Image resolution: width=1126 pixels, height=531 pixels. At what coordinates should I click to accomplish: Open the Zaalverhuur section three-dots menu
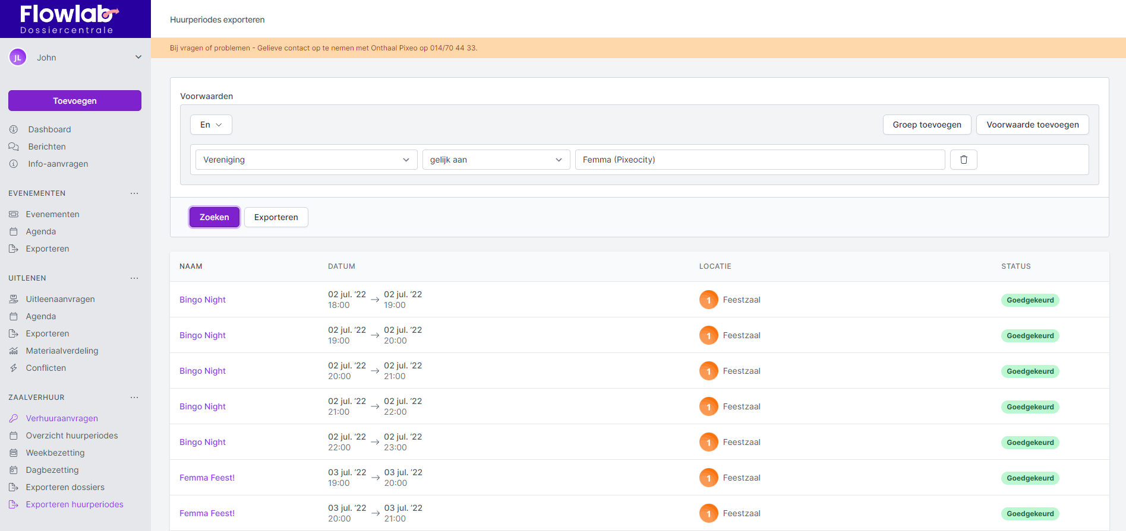[x=134, y=398]
